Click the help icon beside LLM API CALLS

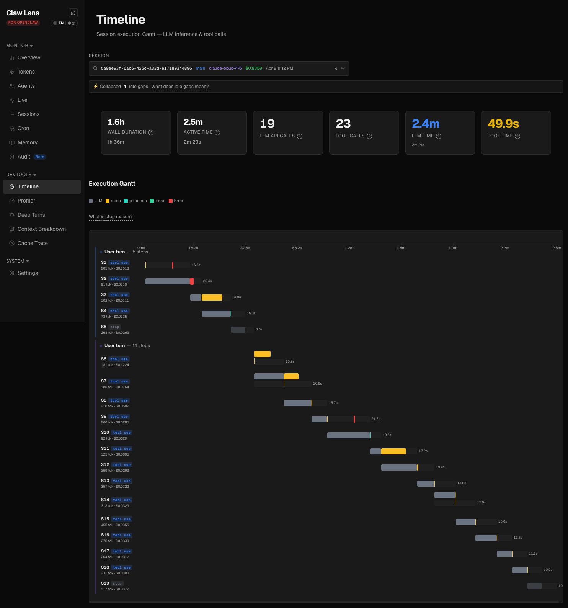(x=300, y=136)
